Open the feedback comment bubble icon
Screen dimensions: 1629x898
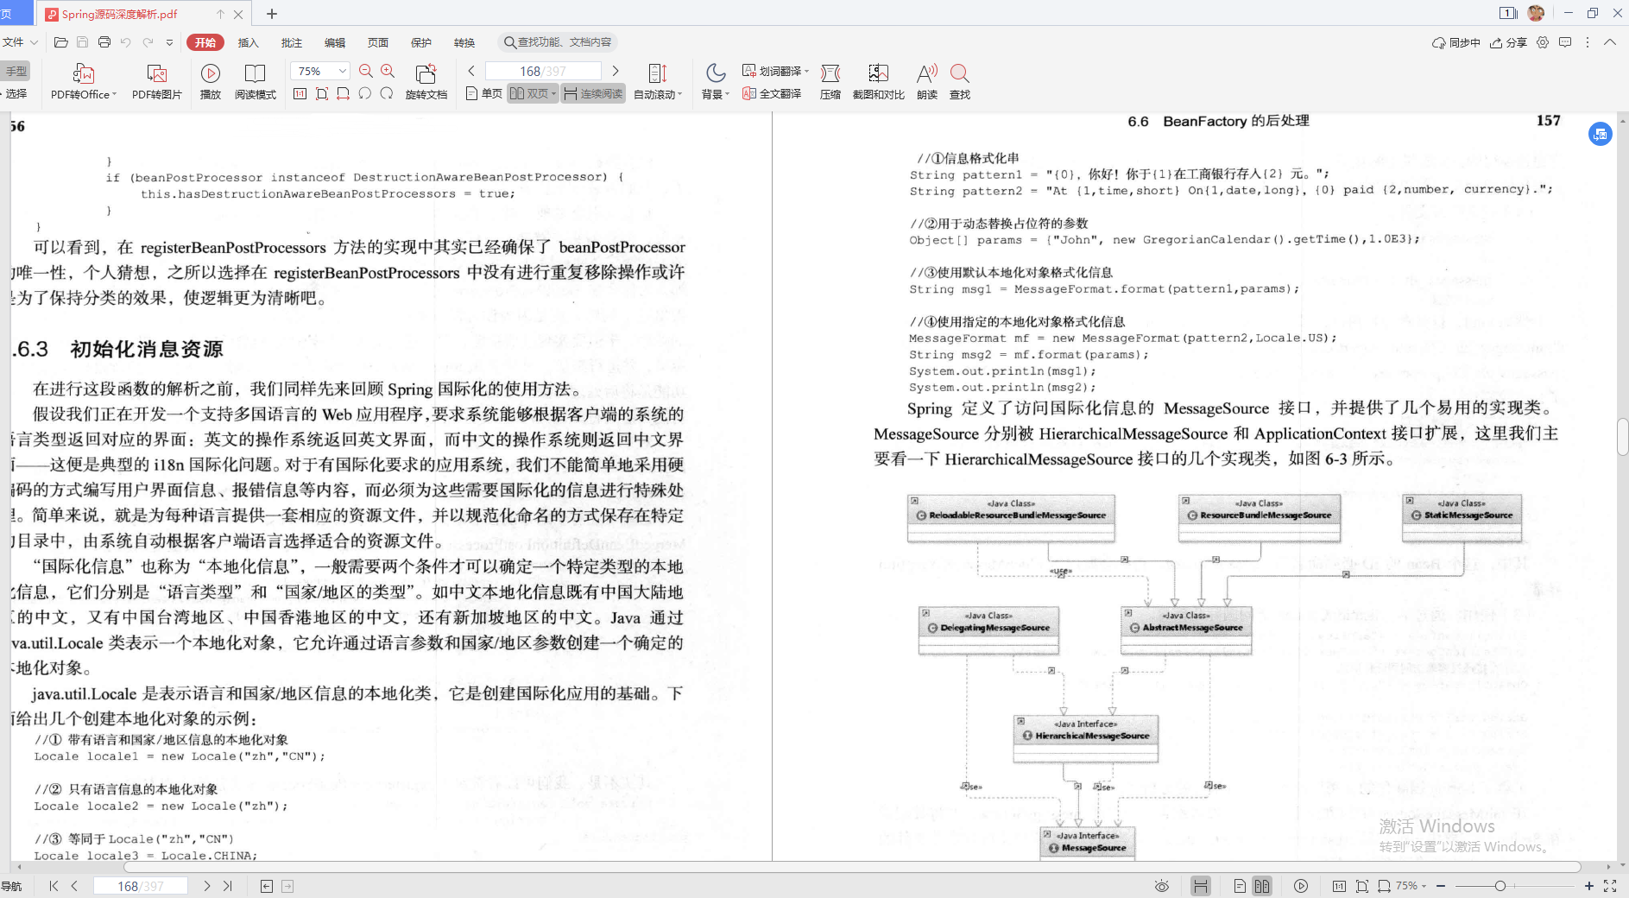[1565, 42]
